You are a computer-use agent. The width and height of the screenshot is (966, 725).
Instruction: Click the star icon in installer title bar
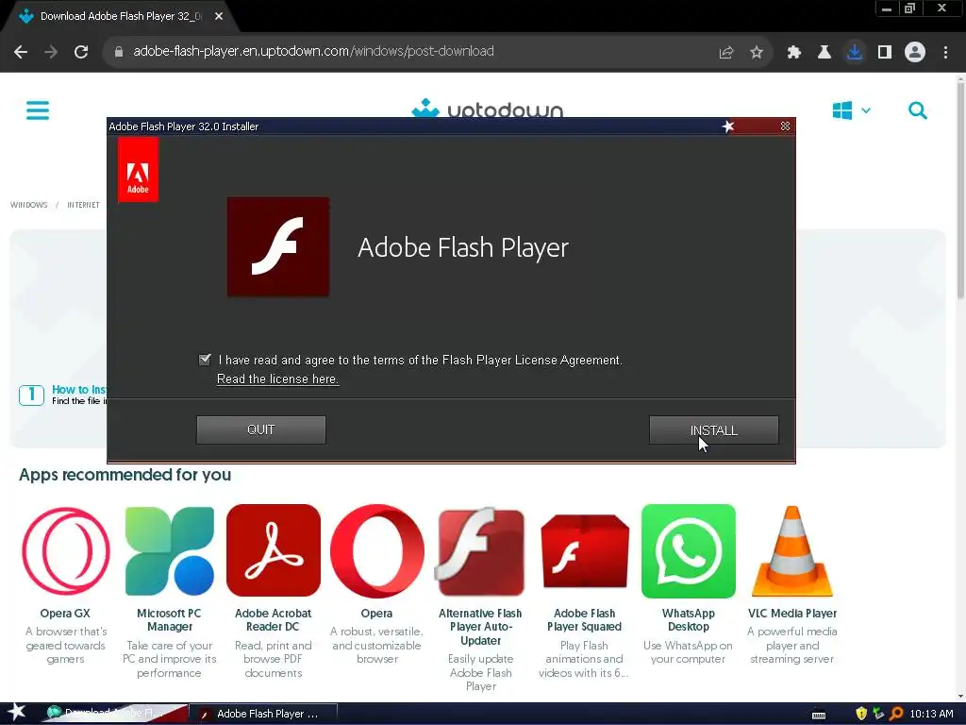[x=728, y=126]
